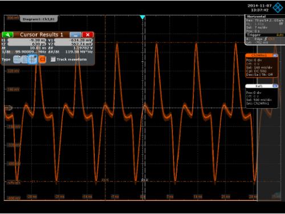
Task: Open the Trigger settings label
Action: 254,35
